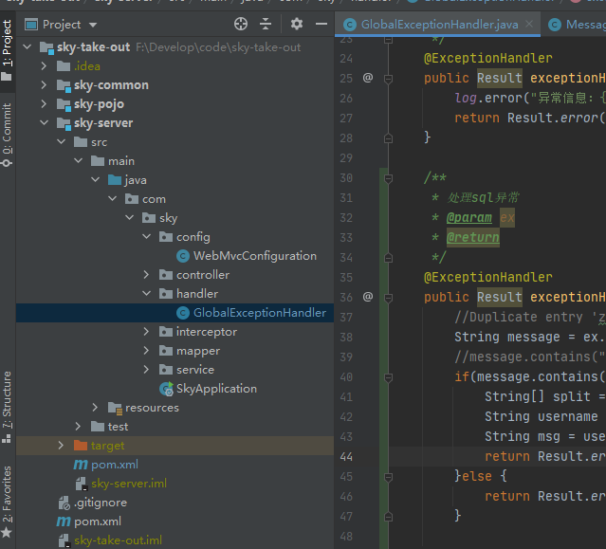
Task: Click the gutter icon beside line 25
Action: click(368, 78)
